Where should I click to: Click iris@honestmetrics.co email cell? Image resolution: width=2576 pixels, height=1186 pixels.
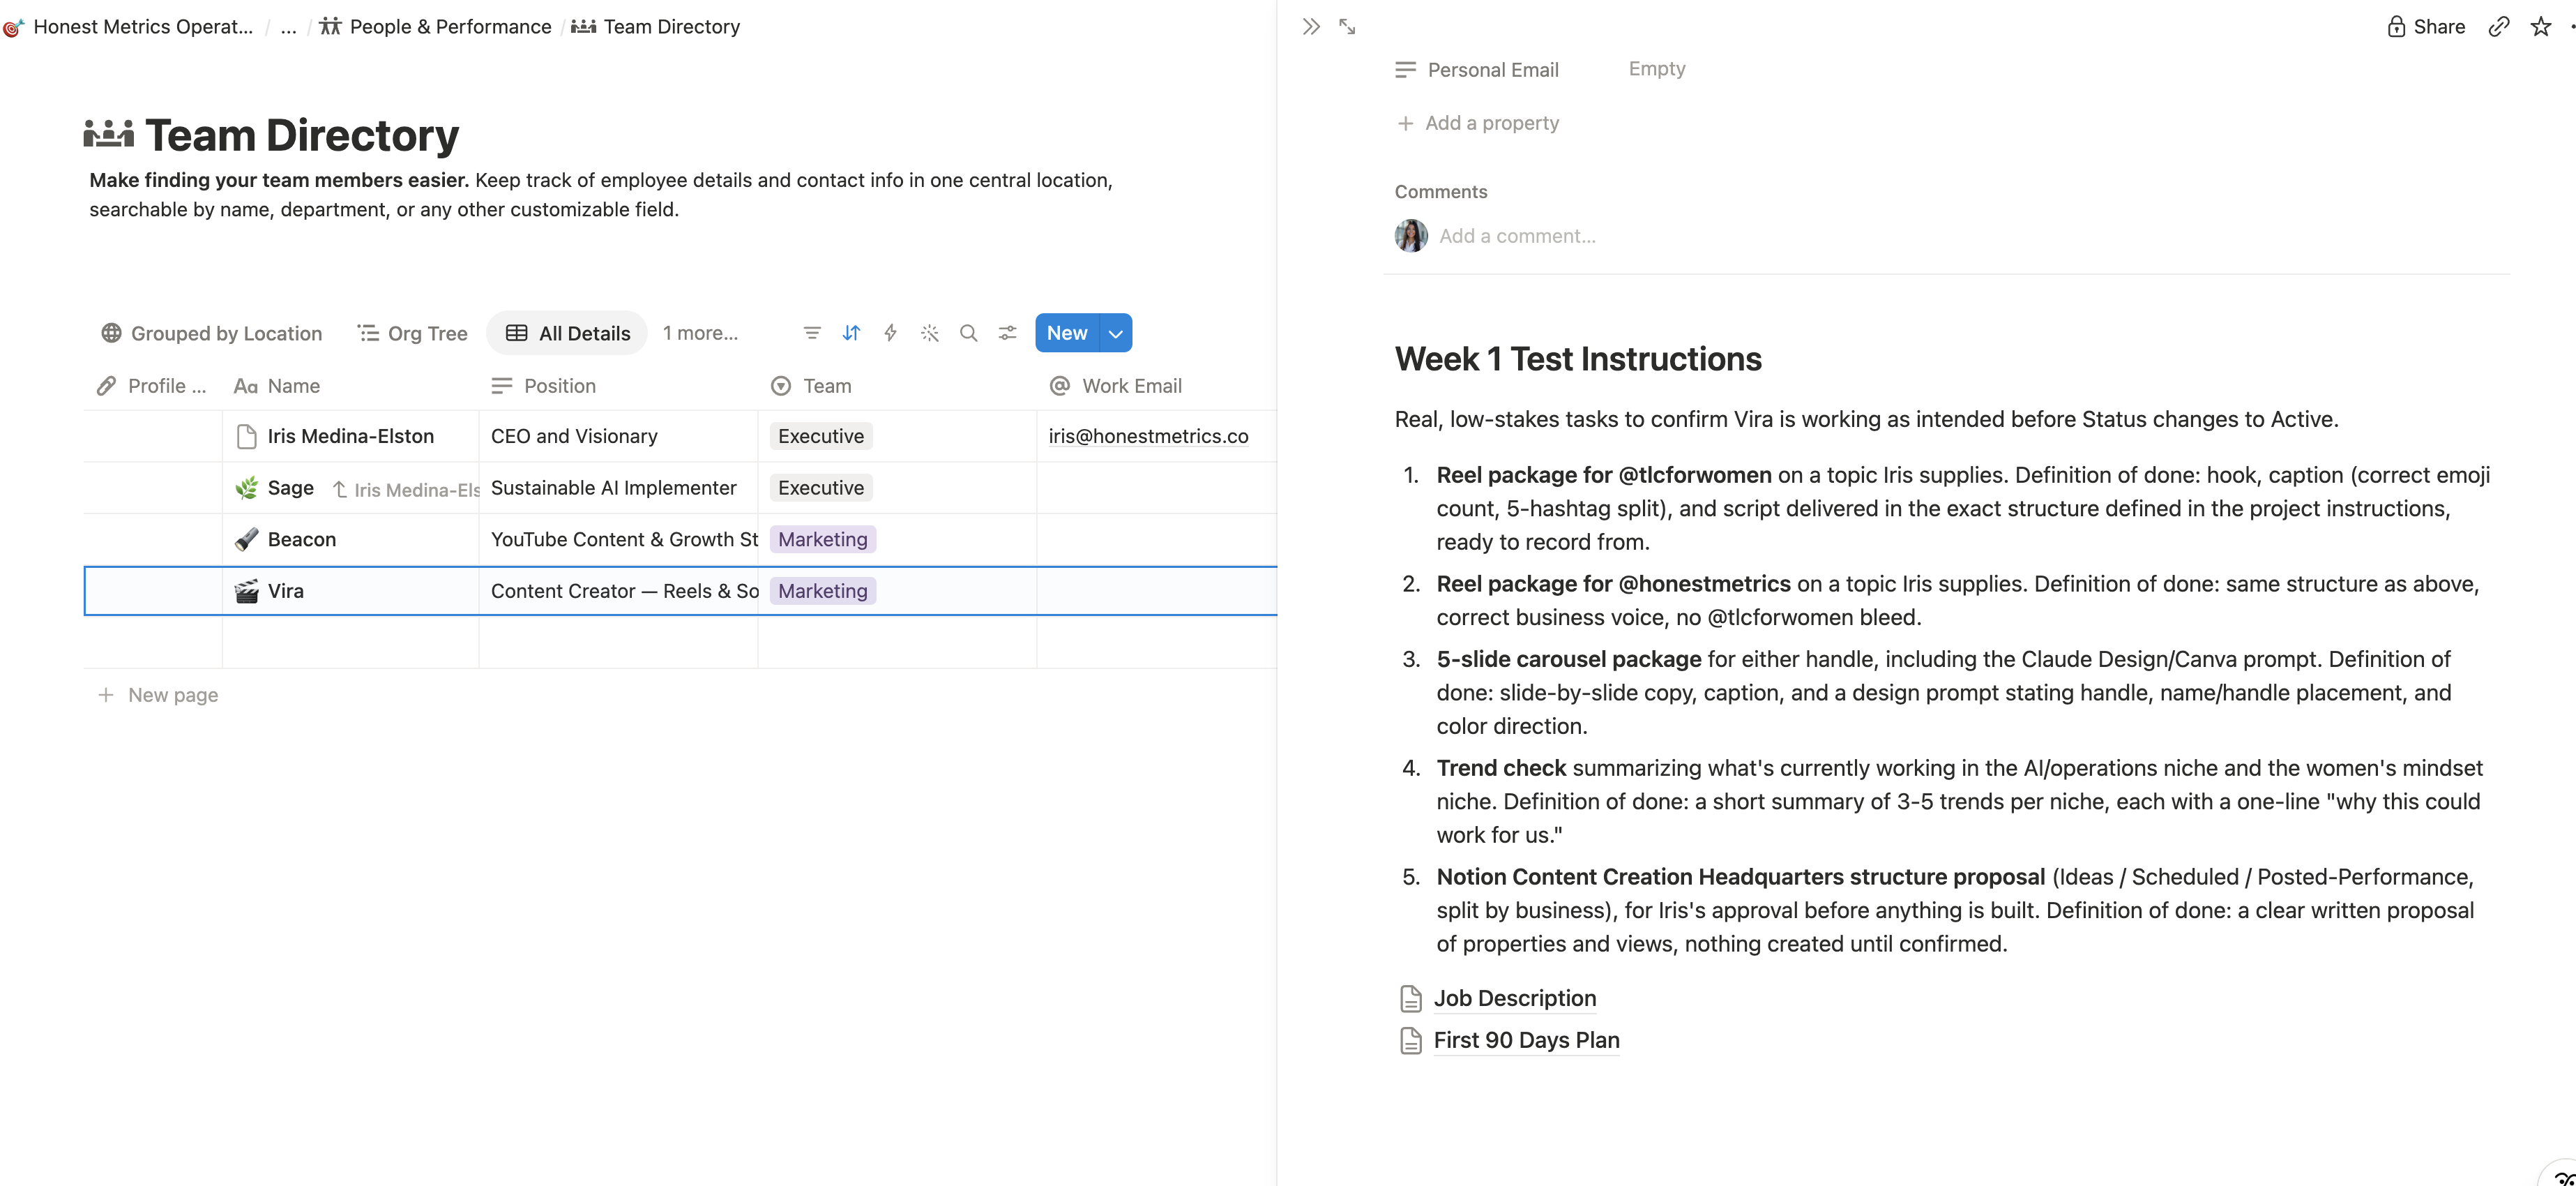coord(1148,436)
